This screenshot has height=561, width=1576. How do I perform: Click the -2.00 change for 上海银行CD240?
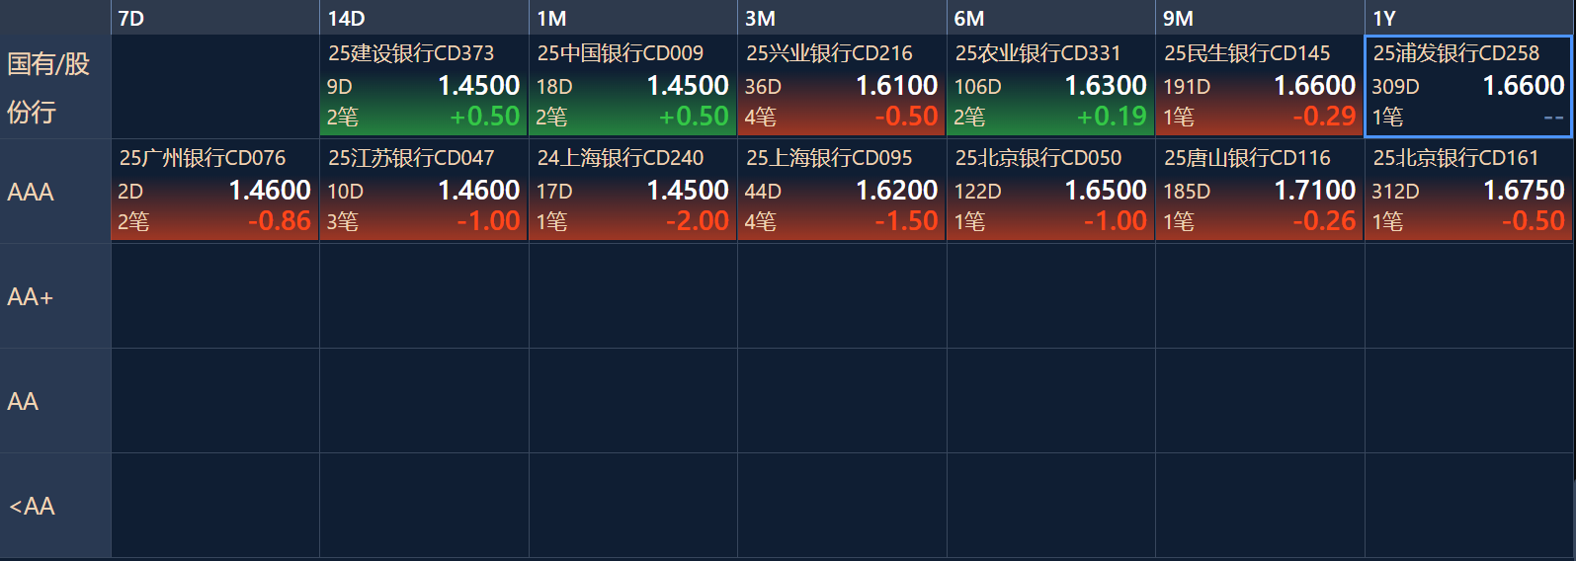[x=698, y=221]
